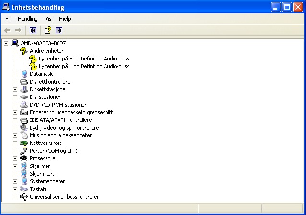Expand the Skjermer category
The height and width of the screenshot is (215, 306).
point(15,166)
